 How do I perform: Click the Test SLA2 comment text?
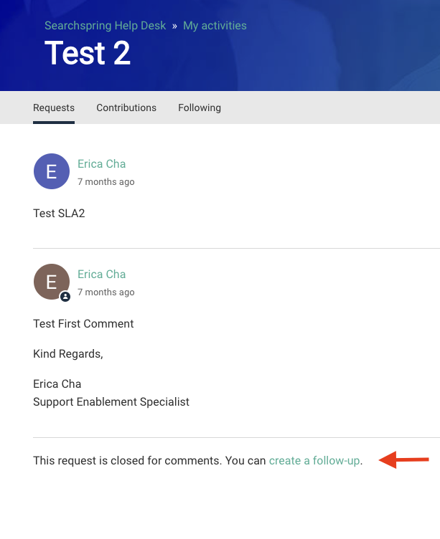coord(59,214)
